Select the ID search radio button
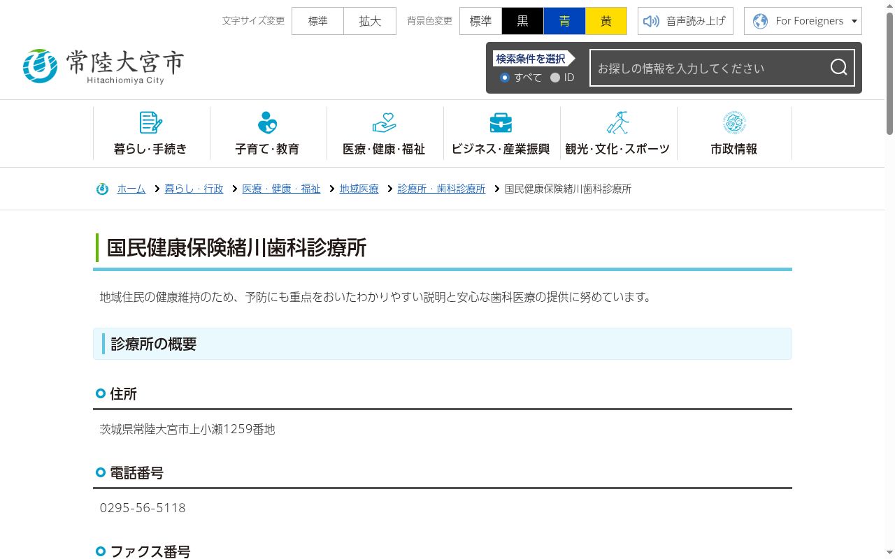895x559 pixels. tap(555, 78)
